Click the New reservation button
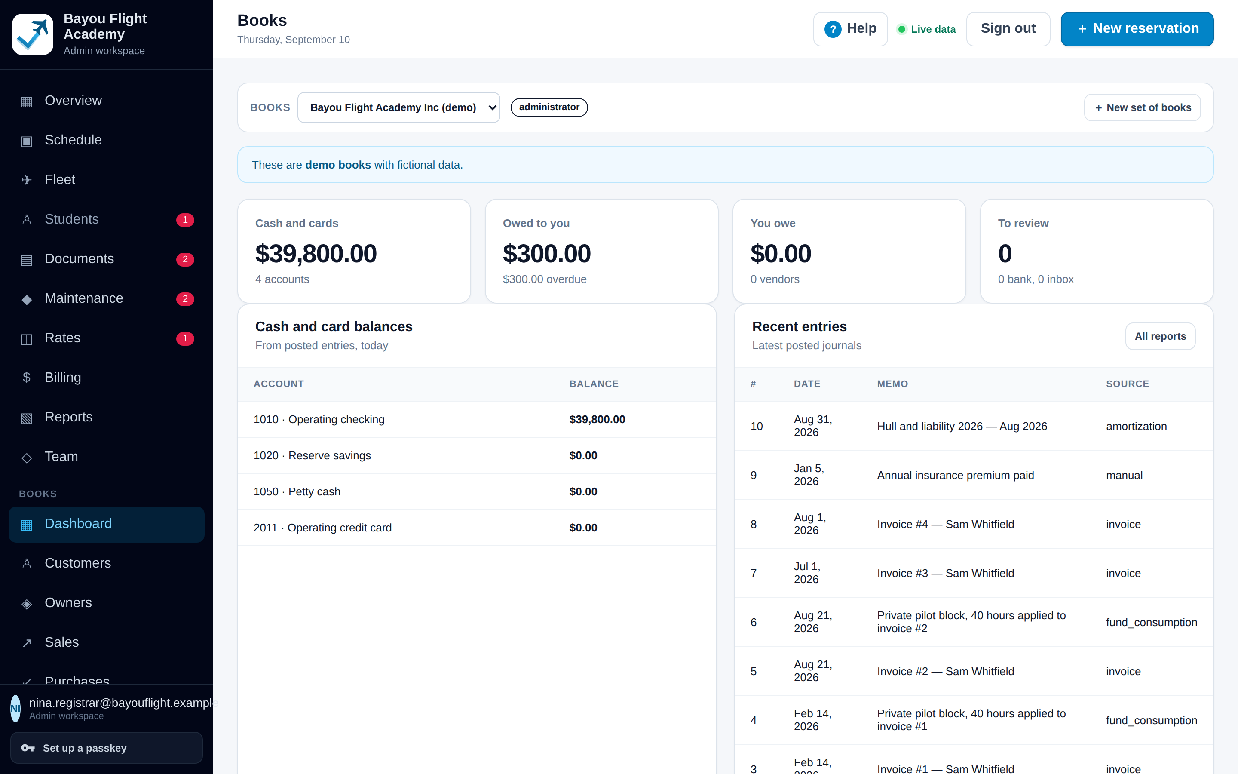The image size is (1238, 774). point(1137,29)
